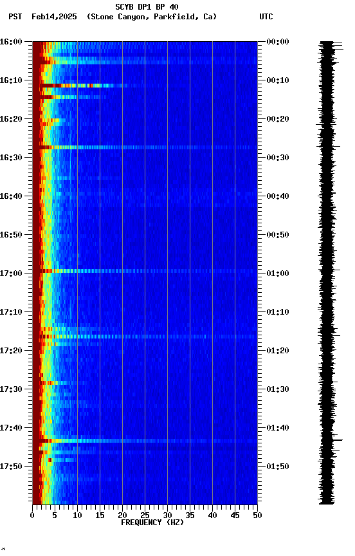
Task: Click the "16:30" PST time label
Action: (x=11, y=158)
